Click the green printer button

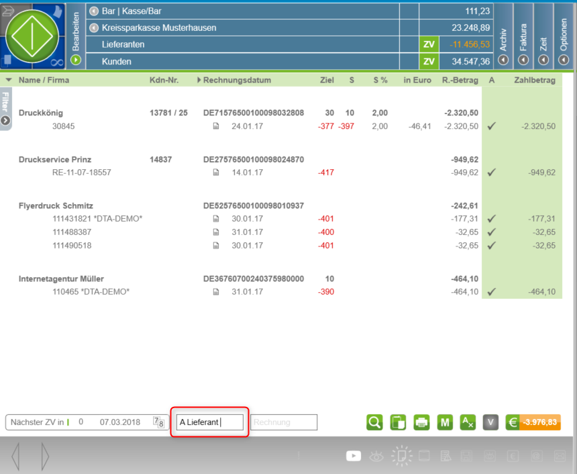click(x=421, y=422)
